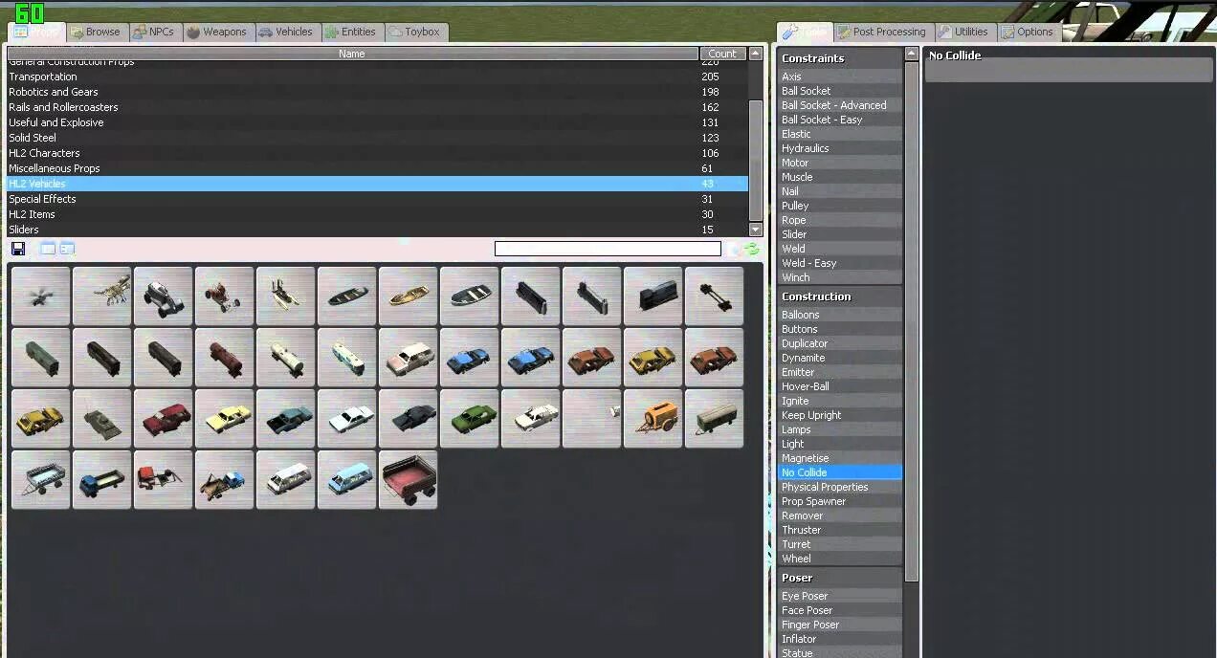Spawn the blue flatbed truck prop
This screenshot has width=1217, height=658.
pos(102,480)
